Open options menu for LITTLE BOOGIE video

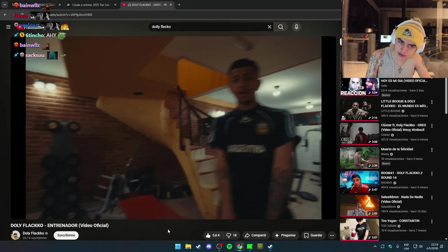point(432,102)
